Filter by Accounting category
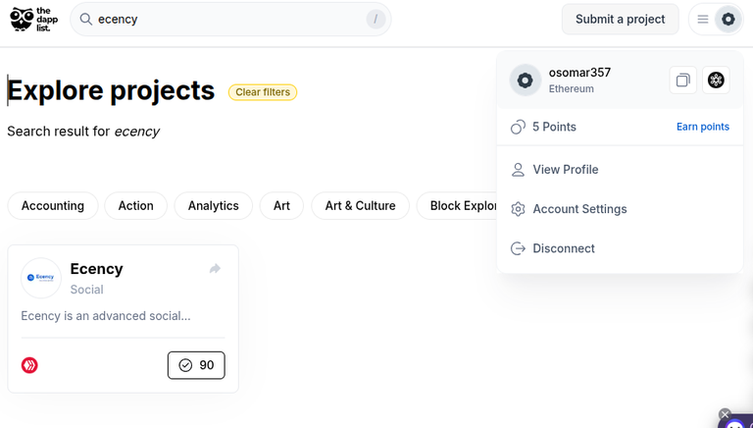753x428 pixels. click(x=53, y=206)
